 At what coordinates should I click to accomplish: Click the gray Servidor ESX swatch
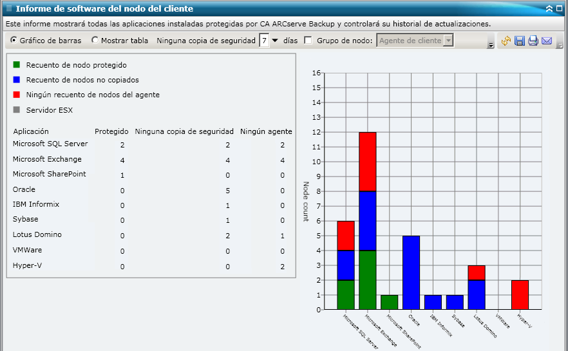(16, 109)
